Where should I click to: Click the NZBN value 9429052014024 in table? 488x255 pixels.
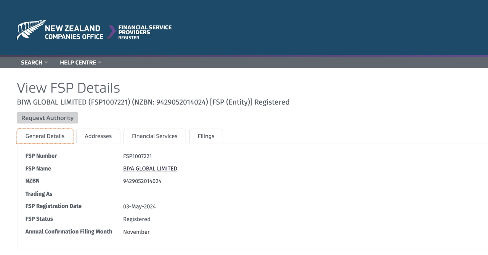142,181
